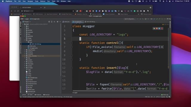Click Expand All icon in Project panel

pos(52,22)
